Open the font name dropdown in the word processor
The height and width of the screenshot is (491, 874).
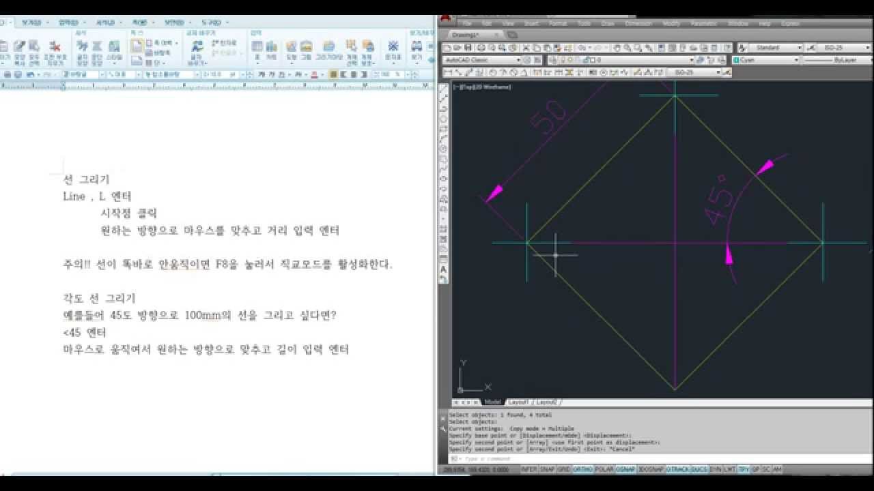click(171, 74)
